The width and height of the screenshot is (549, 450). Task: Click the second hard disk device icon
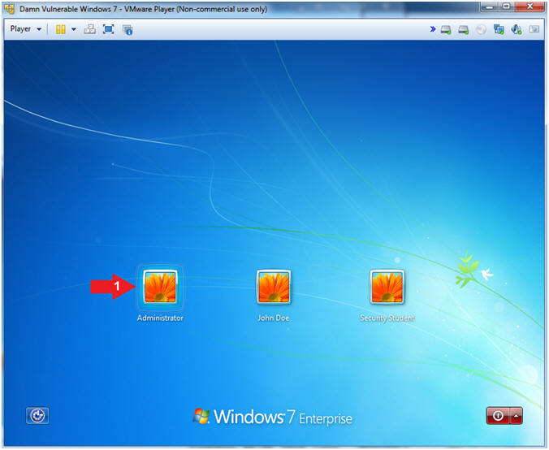(463, 30)
